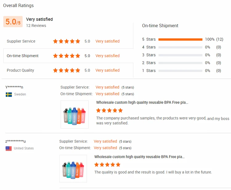
Task: Click the United States flag icon
Action: 9,148
